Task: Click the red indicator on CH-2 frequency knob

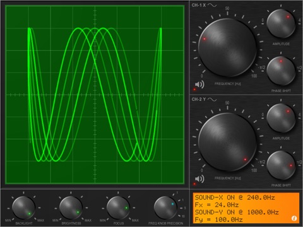Action: tap(245, 160)
